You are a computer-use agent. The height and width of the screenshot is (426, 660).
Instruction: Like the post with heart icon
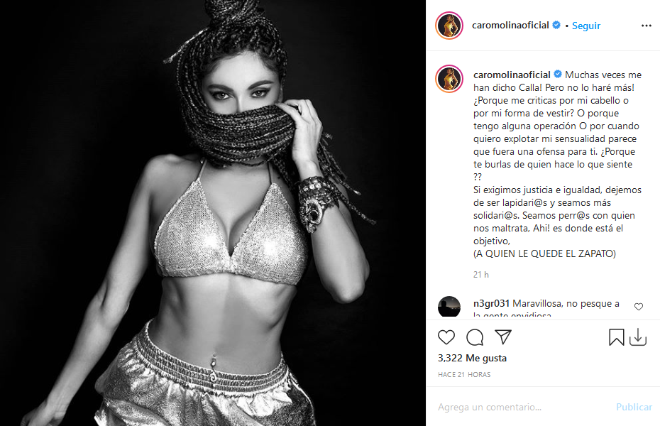coord(446,337)
